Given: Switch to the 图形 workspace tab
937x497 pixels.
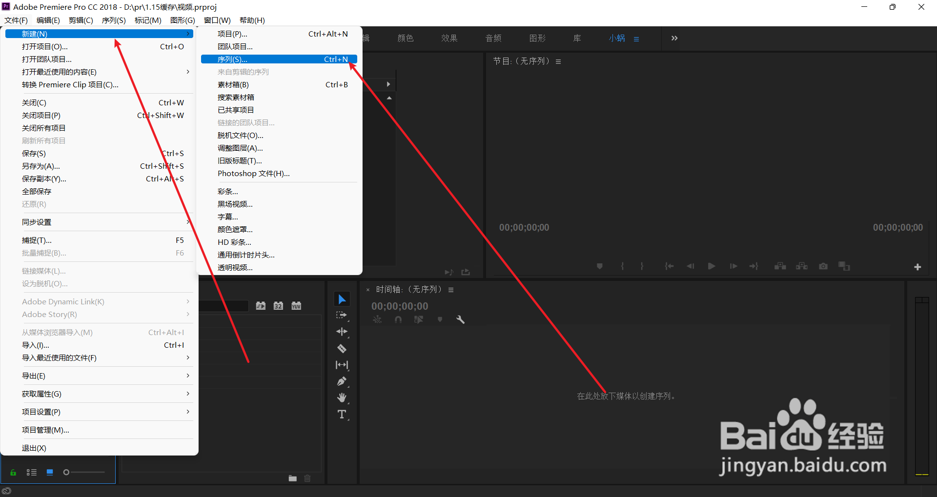Looking at the screenshot, I should click(x=537, y=38).
